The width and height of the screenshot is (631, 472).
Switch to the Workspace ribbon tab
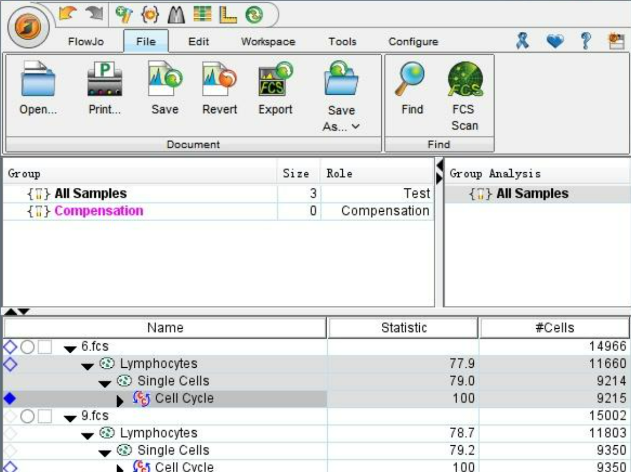click(268, 41)
